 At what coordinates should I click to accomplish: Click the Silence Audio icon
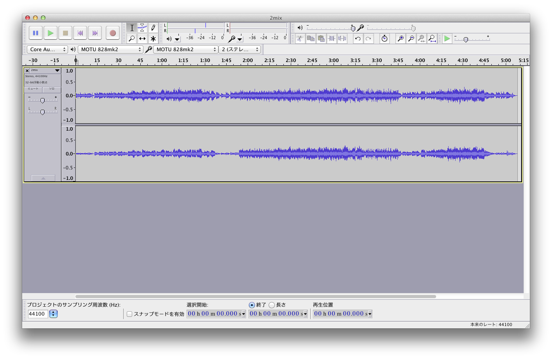pyautogui.click(x=342, y=38)
